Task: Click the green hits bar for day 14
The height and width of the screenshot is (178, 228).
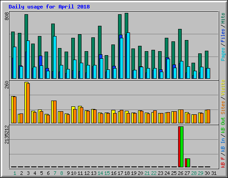Action: (x=100, y=40)
